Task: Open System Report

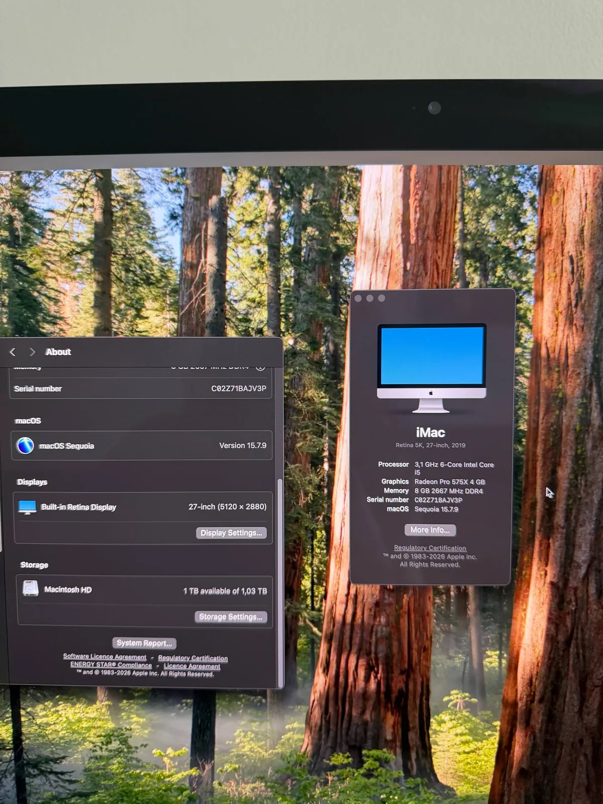Action: (x=144, y=643)
